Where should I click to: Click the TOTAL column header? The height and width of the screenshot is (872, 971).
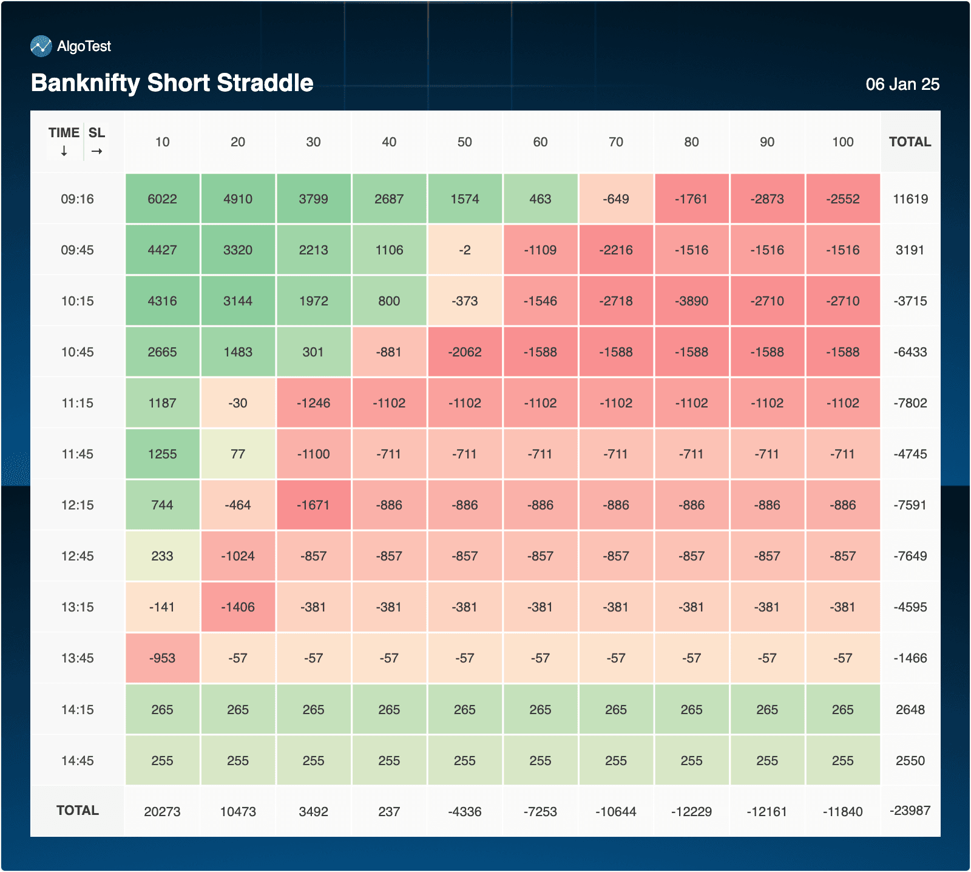(910, 142)
